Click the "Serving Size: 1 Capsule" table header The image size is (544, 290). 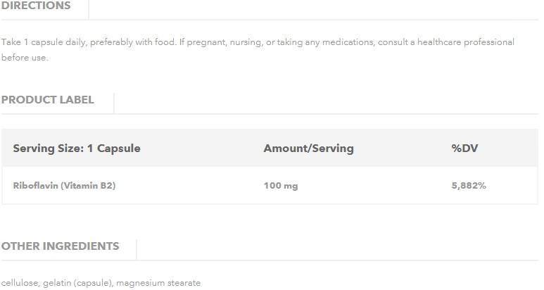coord(77,149)
